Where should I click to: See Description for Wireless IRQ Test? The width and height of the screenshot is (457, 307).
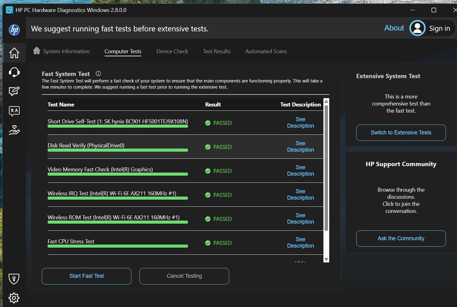(x=300, y=194)
